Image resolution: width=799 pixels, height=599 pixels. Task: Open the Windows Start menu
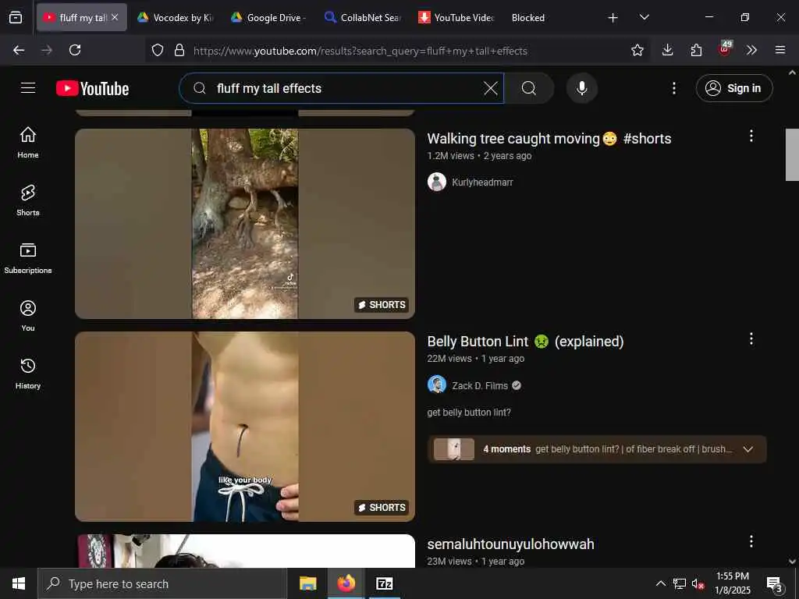(19, 583)
